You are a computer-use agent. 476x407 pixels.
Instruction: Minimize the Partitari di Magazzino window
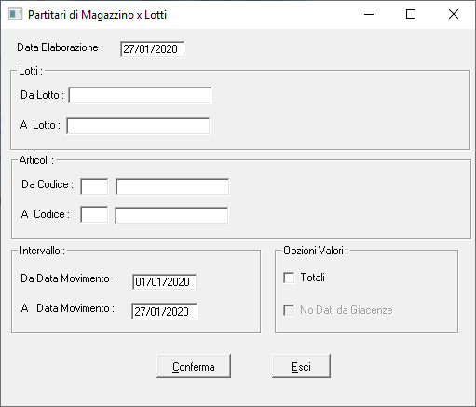tap(369, 14)
